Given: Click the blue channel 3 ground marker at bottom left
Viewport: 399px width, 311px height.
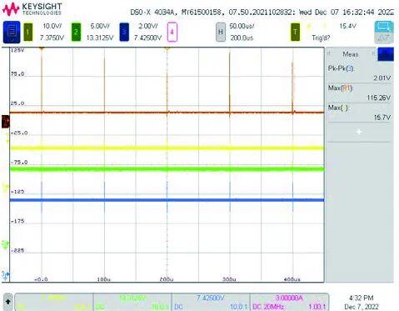Looking at the screenshot, I should [6, 276].
